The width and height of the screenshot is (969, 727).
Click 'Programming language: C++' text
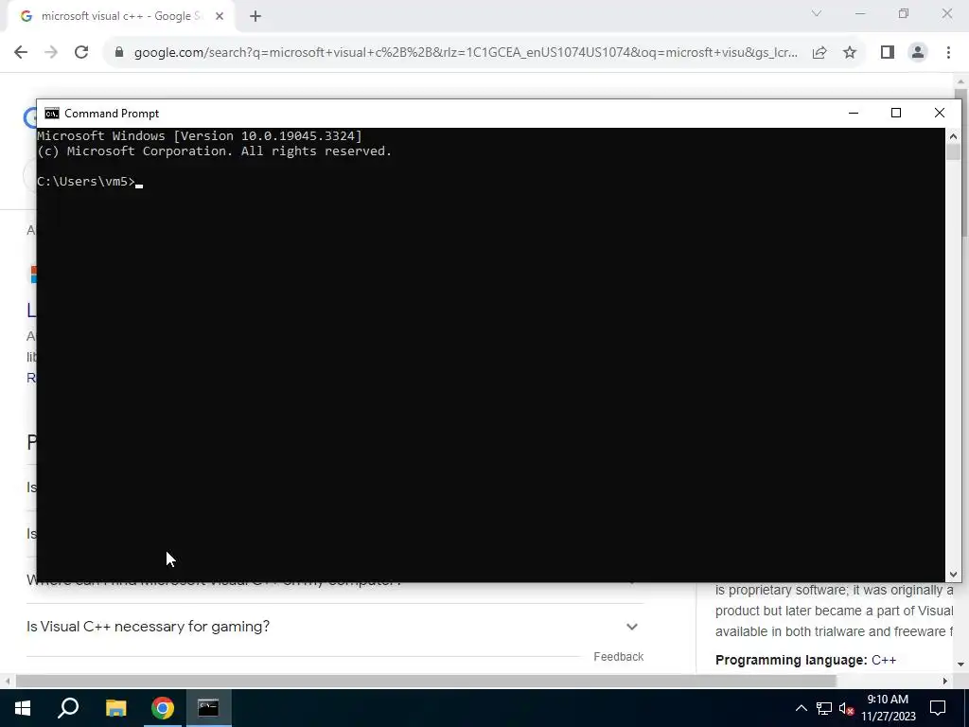click(806, 660)
